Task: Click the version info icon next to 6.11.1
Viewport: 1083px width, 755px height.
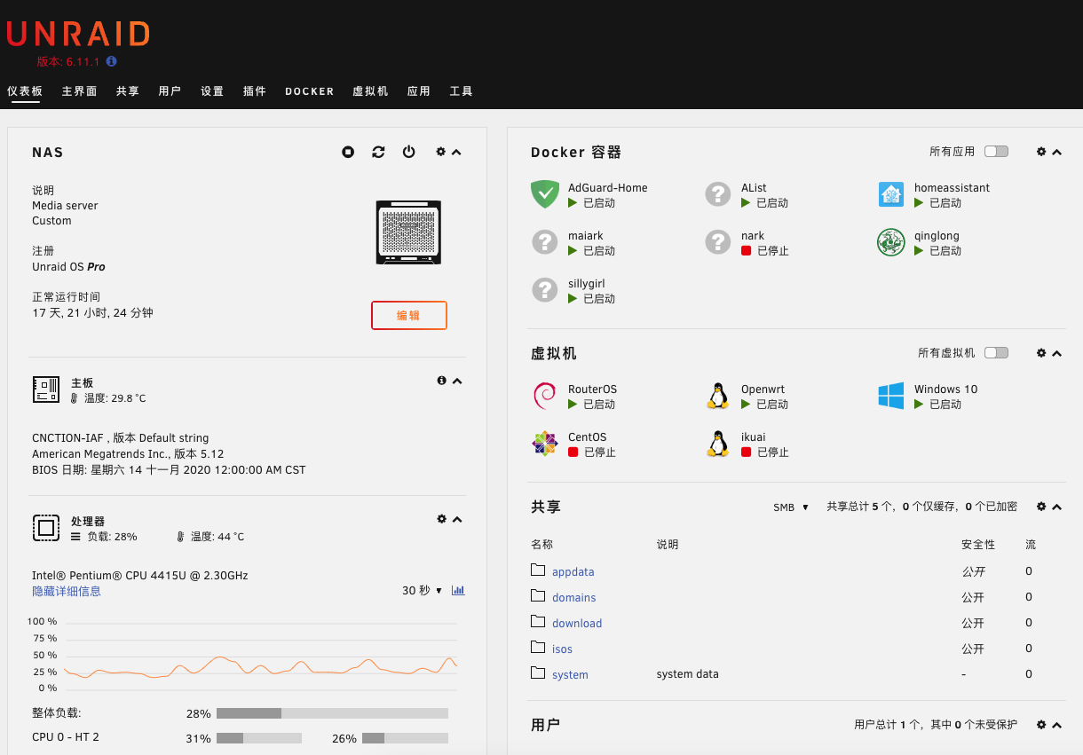Action: [111, 62]
